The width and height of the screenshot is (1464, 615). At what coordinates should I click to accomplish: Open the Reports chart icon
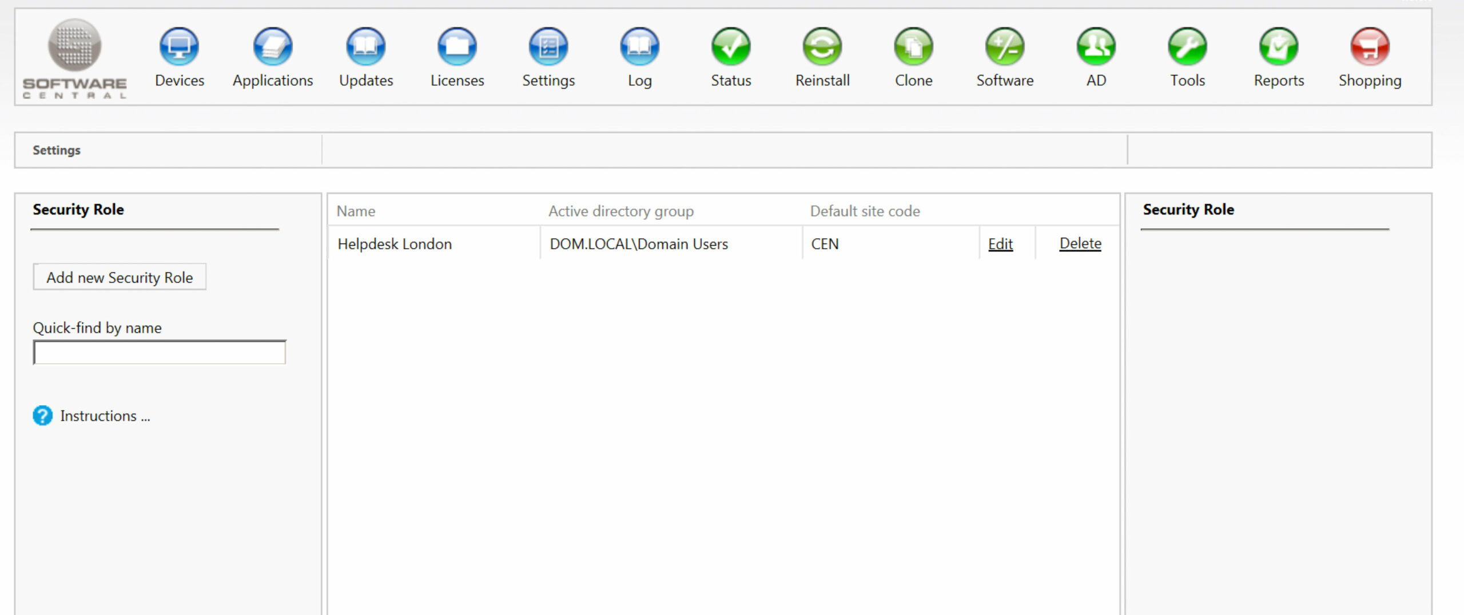[1279, 47]
